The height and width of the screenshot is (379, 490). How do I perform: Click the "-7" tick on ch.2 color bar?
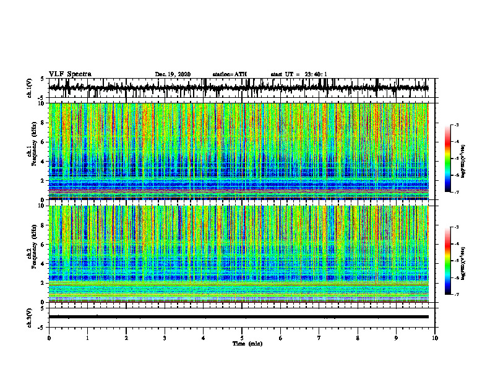pyautogui.click(x=457, y=295)
